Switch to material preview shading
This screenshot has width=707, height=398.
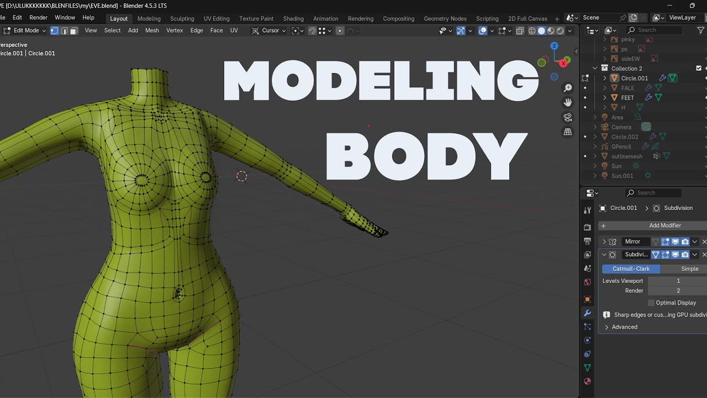click(x=551, y=30)
